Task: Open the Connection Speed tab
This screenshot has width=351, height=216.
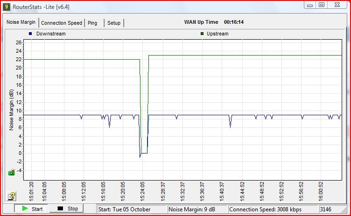Action: 62,23
